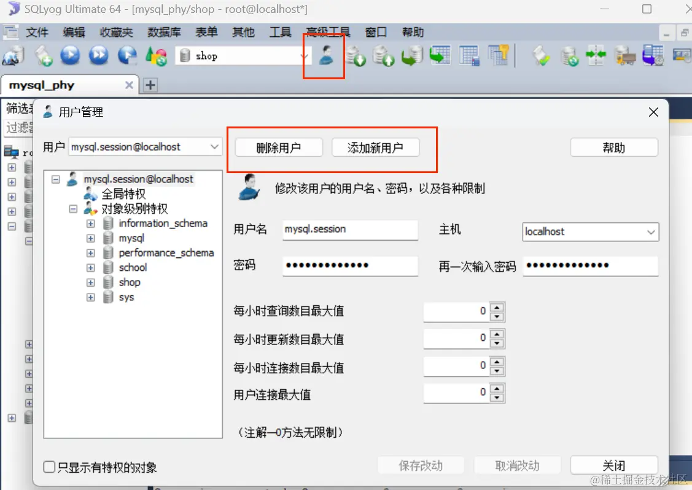Screen dimensions: 692x490
Task: Expand the school database node
Action: click(x=90, y=268)
